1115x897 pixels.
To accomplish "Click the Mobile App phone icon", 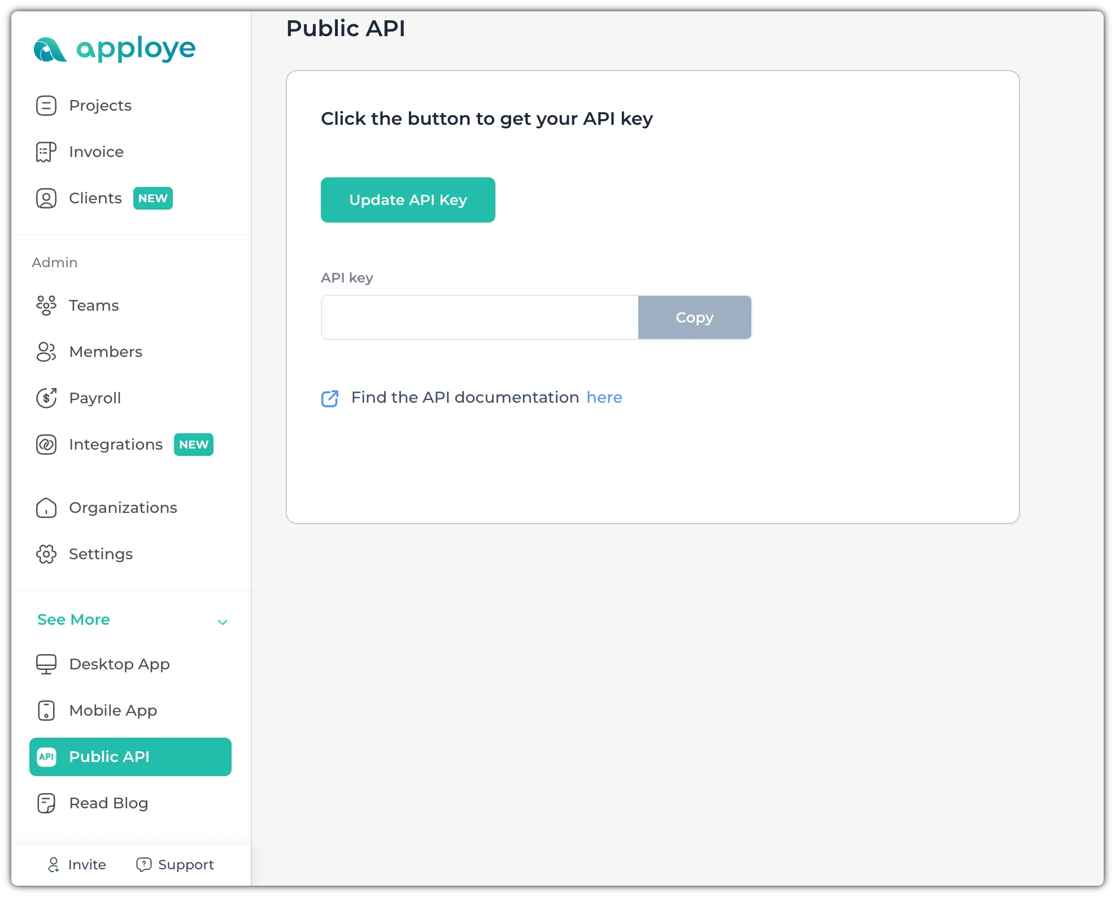I will 46,711.
